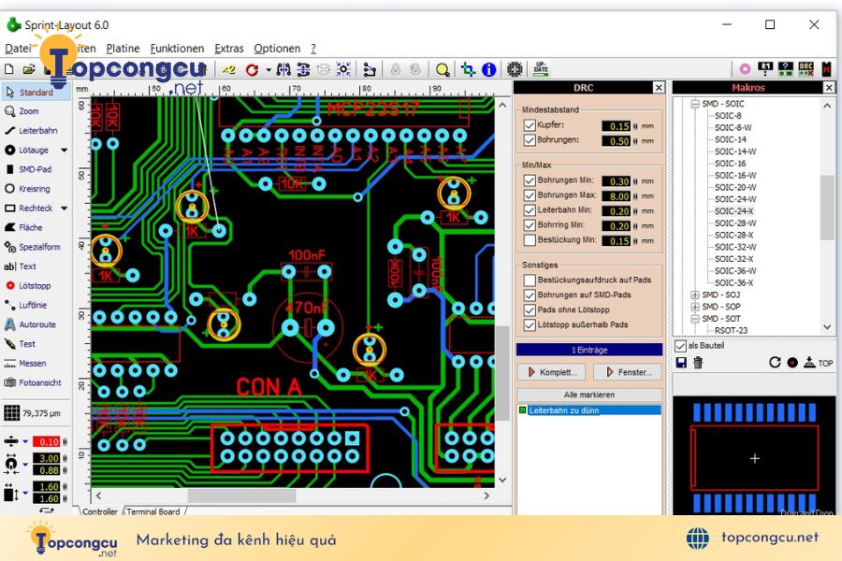The height and width of the screenshot is (561, 842).
Task: Activate the Autoroute tool
Action: 30,324
